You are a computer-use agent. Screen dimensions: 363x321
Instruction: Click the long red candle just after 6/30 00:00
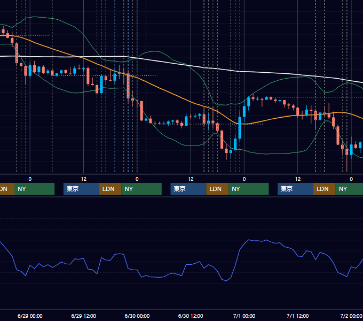[x=141, y=111]
